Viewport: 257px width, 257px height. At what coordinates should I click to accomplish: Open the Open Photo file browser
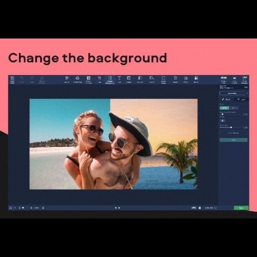point(12,80)
